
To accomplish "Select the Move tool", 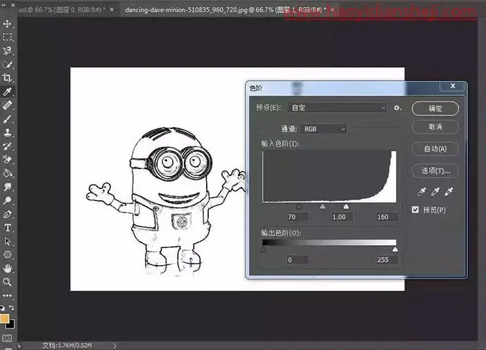I will click(x=7, y=23).
